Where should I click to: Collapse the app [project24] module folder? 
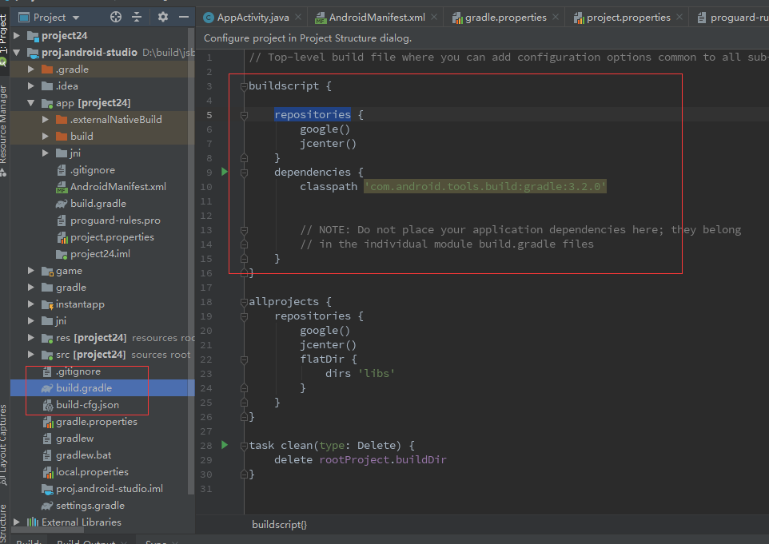pos(31,103)
